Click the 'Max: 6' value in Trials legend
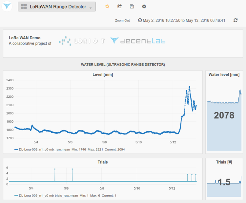 [x=95, y=196]
